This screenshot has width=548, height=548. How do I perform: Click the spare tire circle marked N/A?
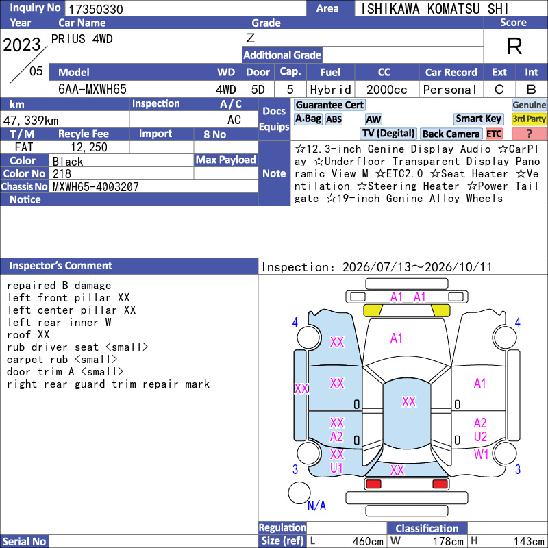[299, 493]
